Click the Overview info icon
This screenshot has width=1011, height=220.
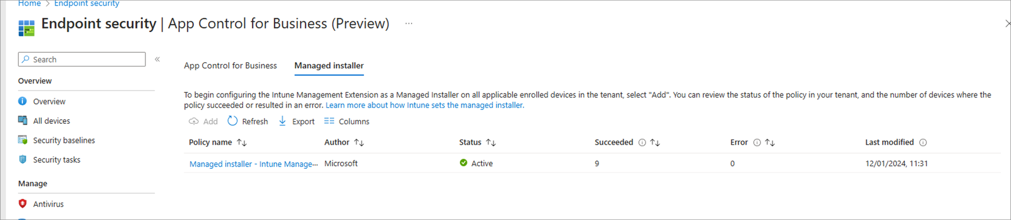23,101
